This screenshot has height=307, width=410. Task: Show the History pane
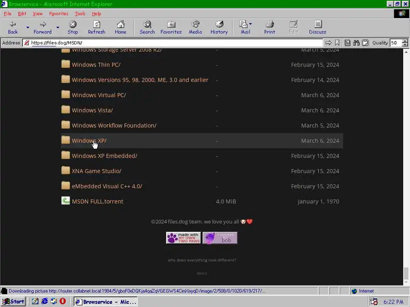[219, 28]
